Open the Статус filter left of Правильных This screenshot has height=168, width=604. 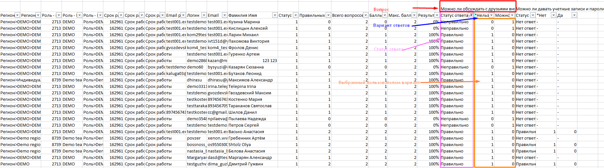pos(296,15)
